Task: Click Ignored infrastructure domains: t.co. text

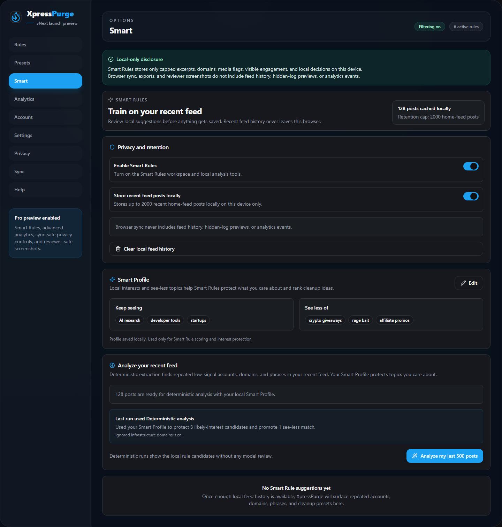Action: (x=149, y=435)
